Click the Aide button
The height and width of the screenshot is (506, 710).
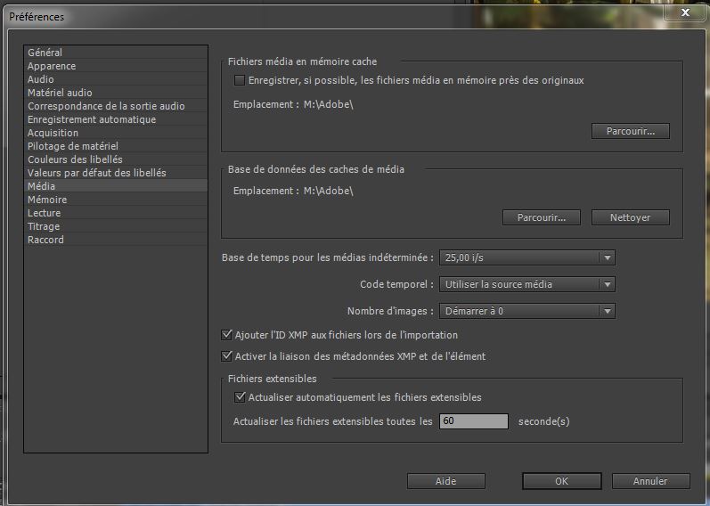[446, 481]
